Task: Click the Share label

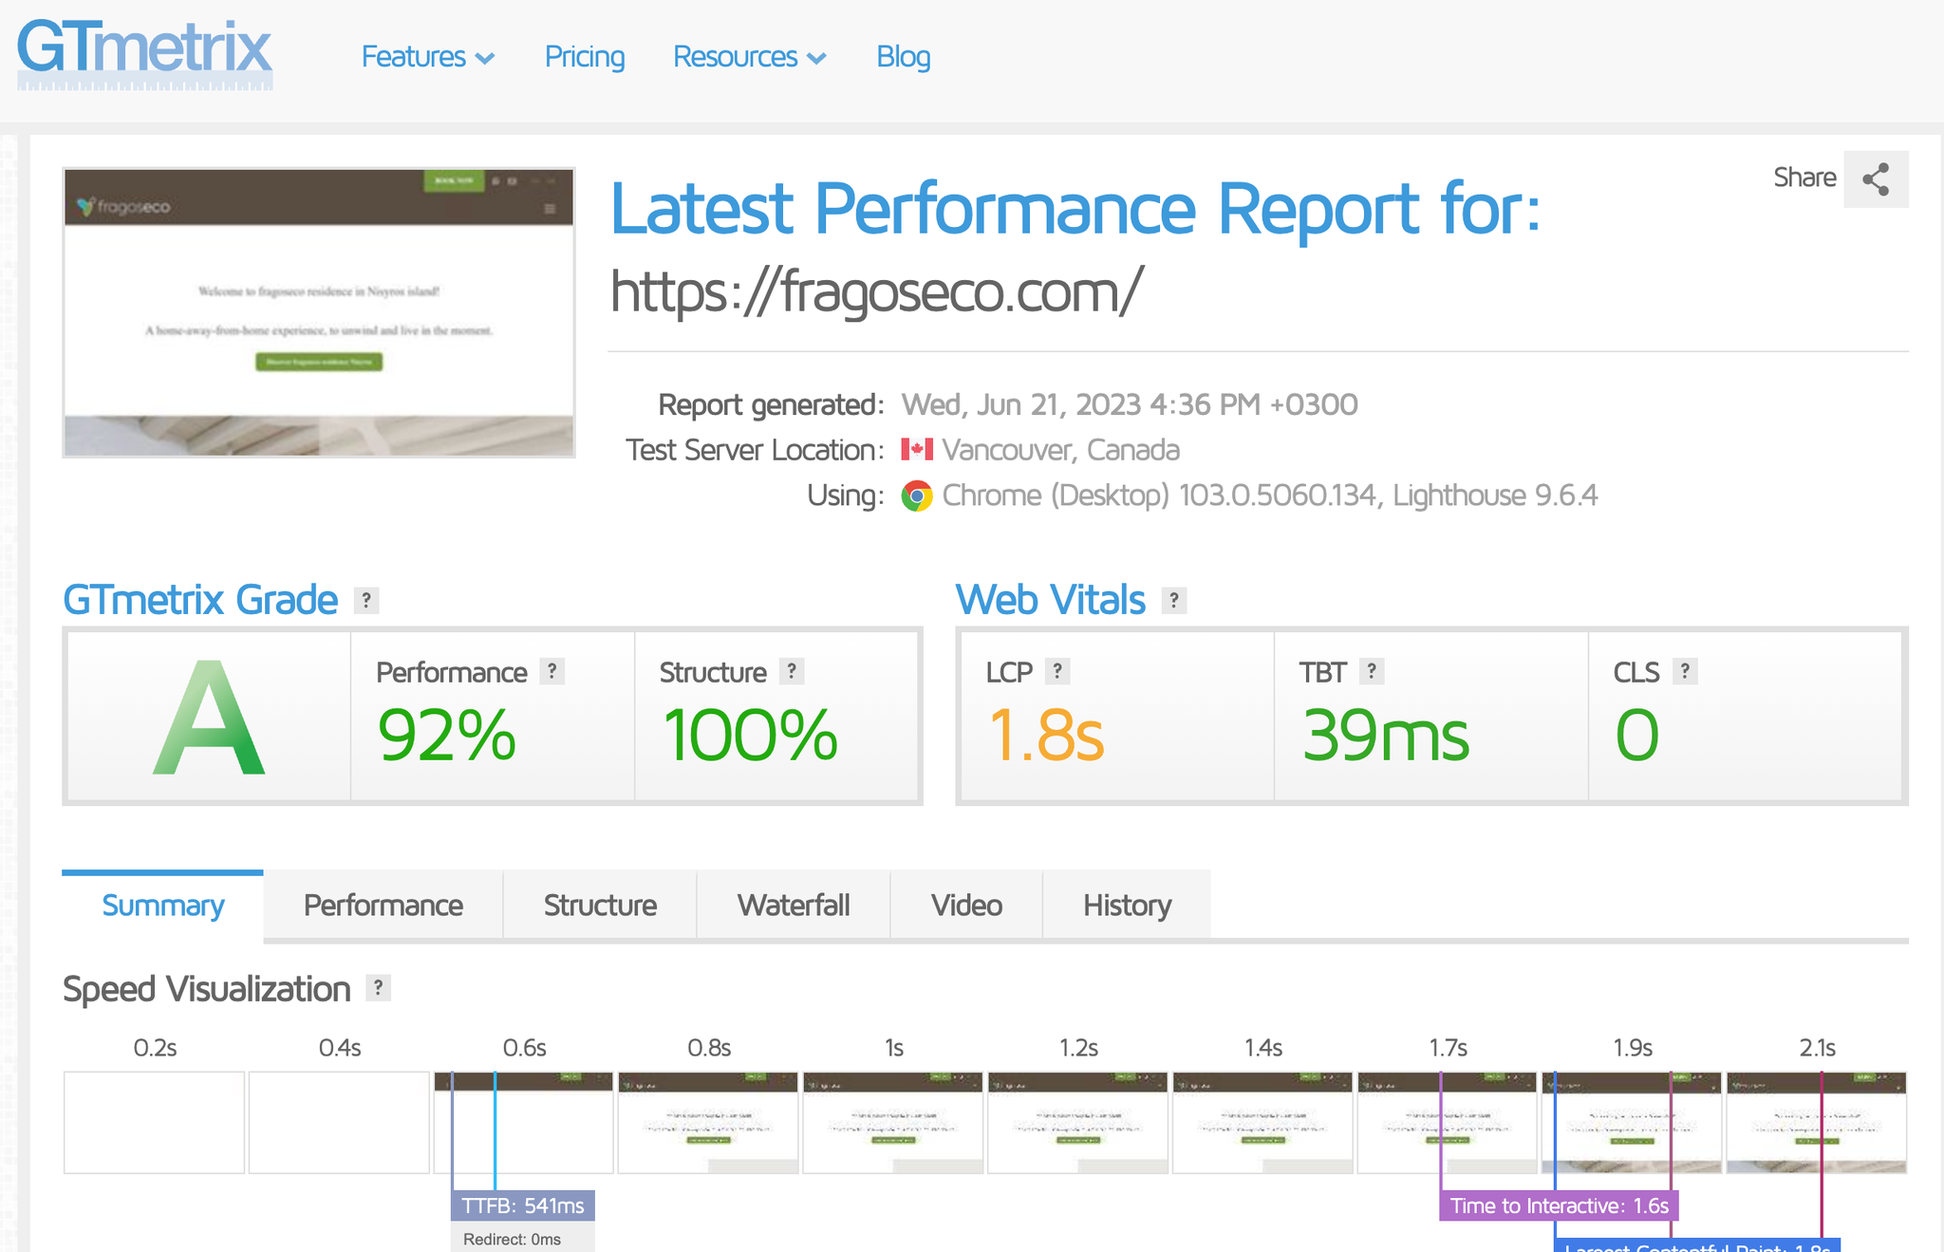Action: point(1804,178)
